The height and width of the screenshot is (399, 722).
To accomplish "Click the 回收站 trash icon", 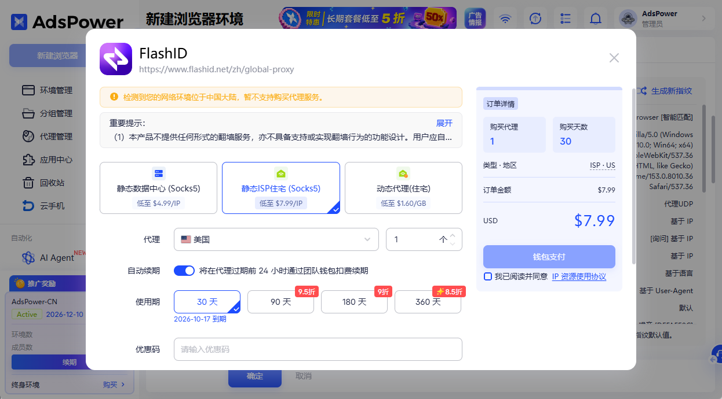I will click(28, 183).
